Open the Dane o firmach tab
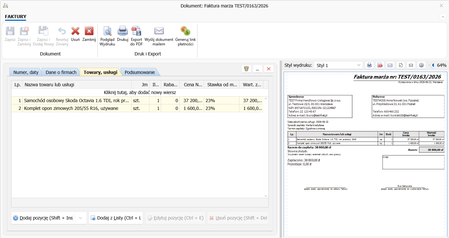This screenshot has width=449, height=238. [x=61, y=72]
